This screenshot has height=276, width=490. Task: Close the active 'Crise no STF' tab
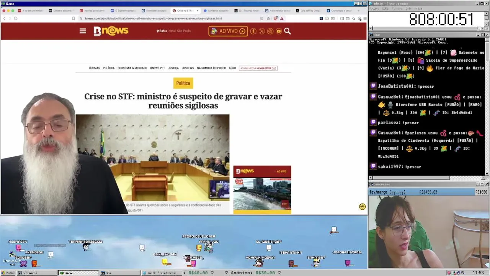pyautogui.click(x=198, y=11)
